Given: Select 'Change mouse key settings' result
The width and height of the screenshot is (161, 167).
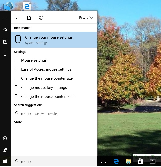Looking at the screenshot, I should click(44, 88).
